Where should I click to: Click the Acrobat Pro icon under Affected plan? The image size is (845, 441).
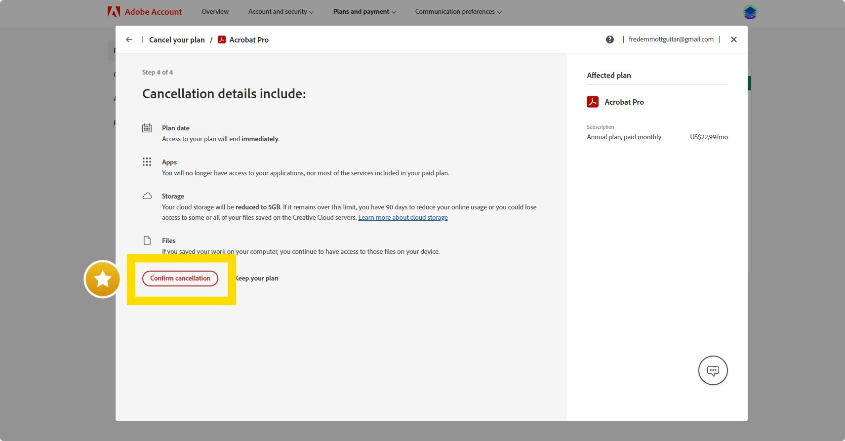[593, 102]
